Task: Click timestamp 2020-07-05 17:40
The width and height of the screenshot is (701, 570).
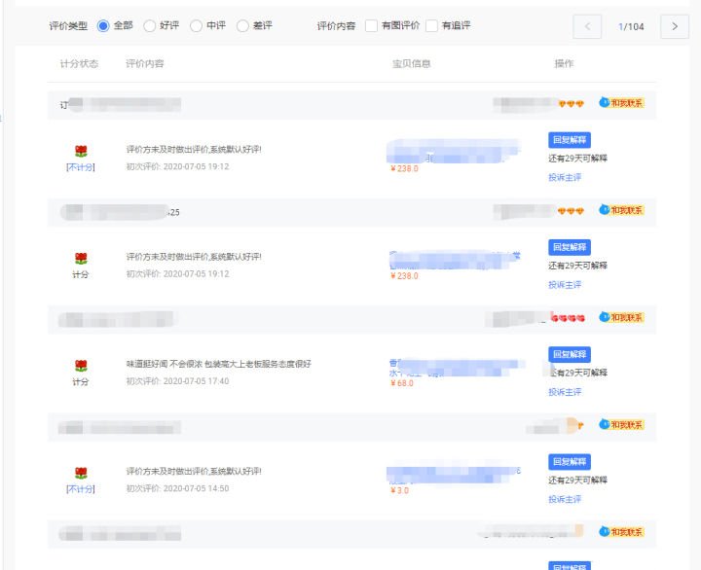Action: click(196, 381)
